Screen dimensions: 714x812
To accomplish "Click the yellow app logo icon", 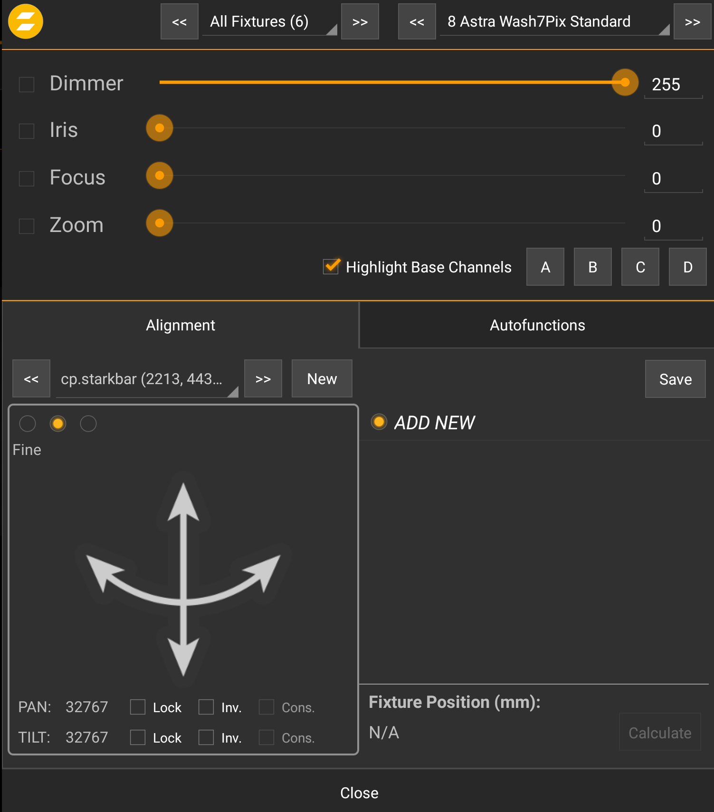I will tap(26, 21).
